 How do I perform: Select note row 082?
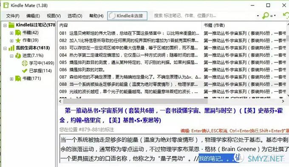172,40
